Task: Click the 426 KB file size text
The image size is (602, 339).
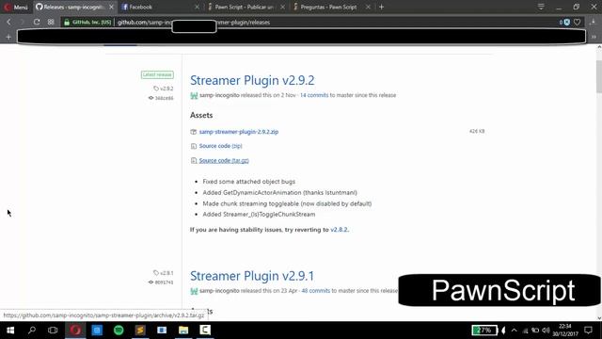Action: (x=477, y=132)
